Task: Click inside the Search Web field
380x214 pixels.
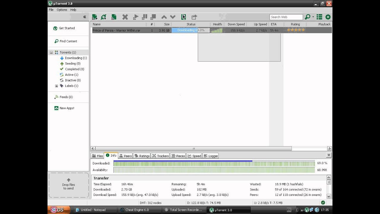Action: [286, 17]
